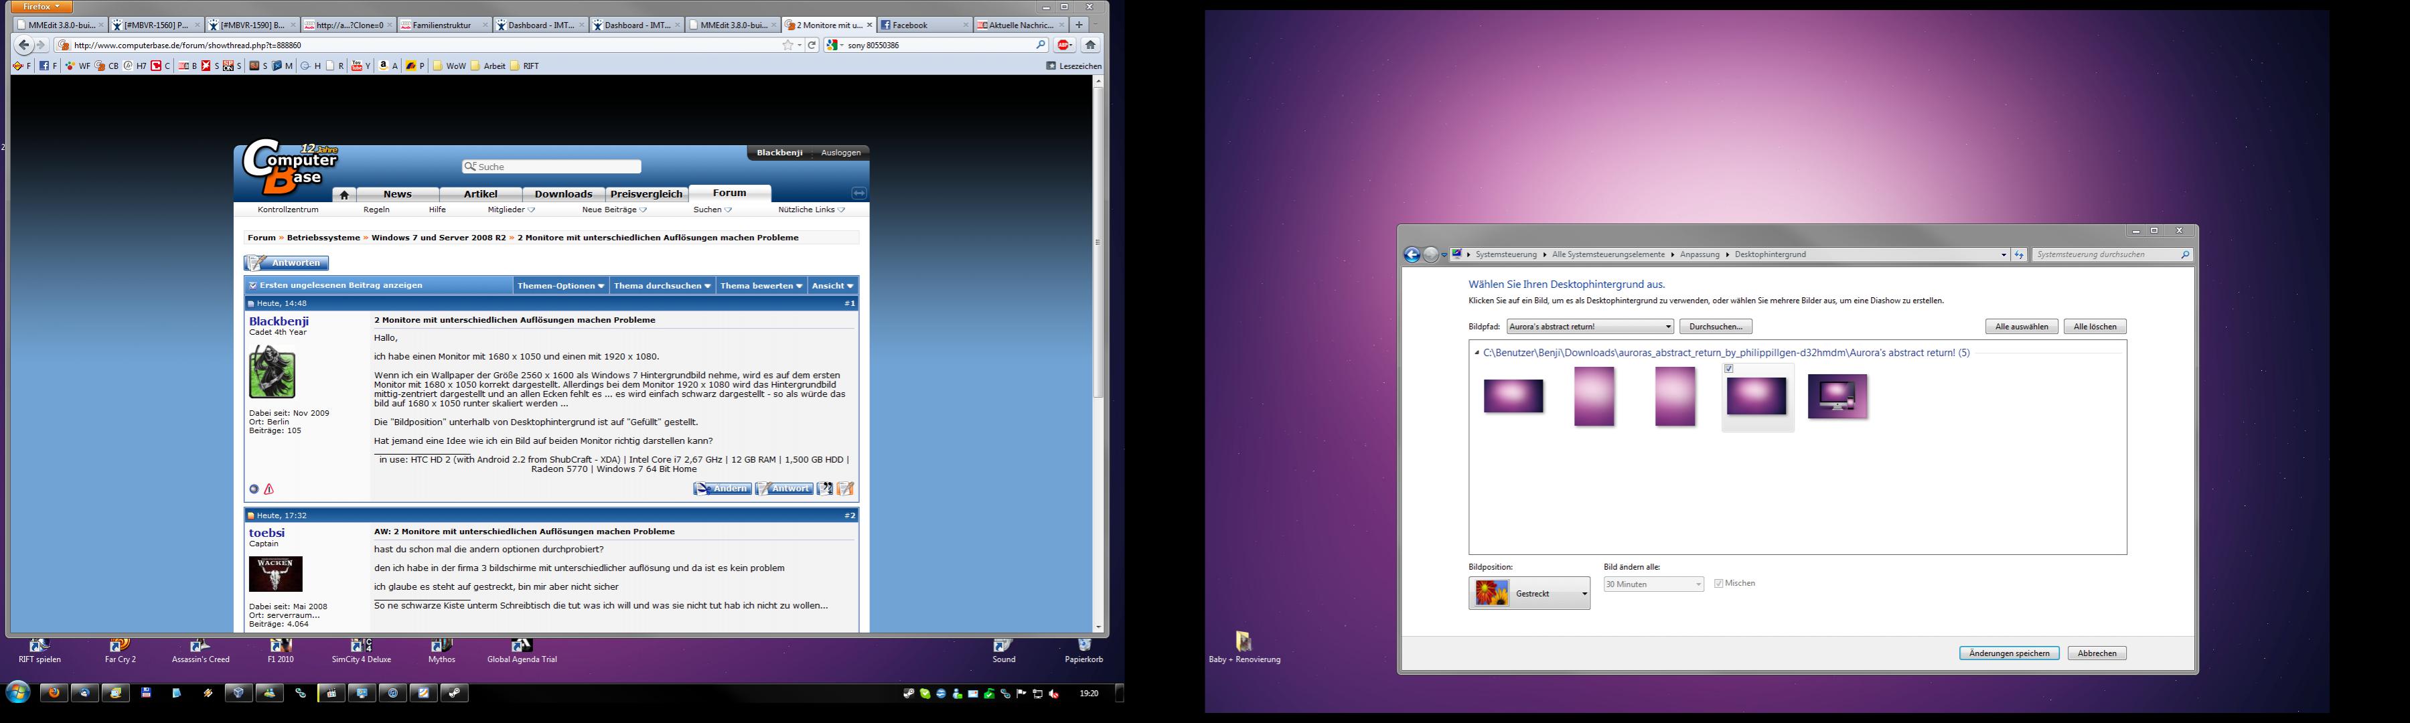Open the Downloads site navigation tab
Image resolution: width=2410 pixels, height=723 pixels.
click(563, 193)
